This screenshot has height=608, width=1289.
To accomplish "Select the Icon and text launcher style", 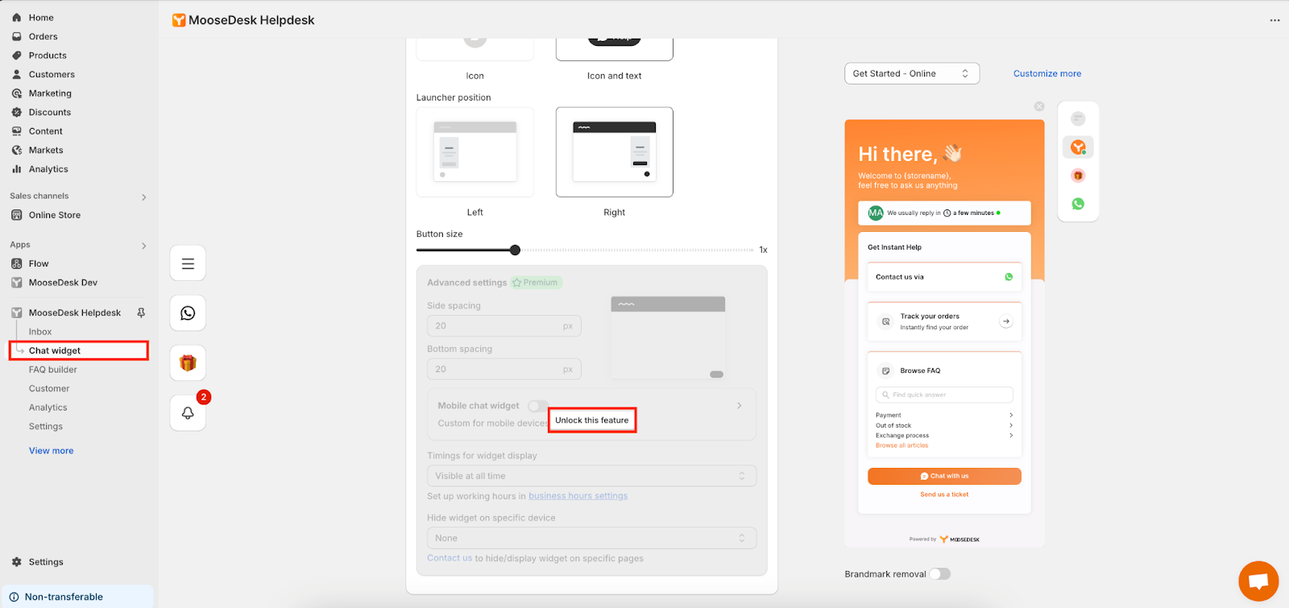I will tap(614, 49).
